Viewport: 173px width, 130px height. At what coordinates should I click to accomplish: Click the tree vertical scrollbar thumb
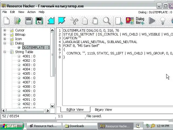click(52, 54)
